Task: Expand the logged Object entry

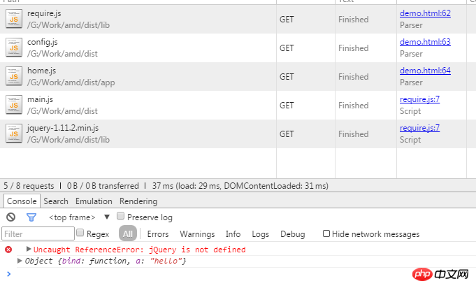Action: (x=20, y=261)
